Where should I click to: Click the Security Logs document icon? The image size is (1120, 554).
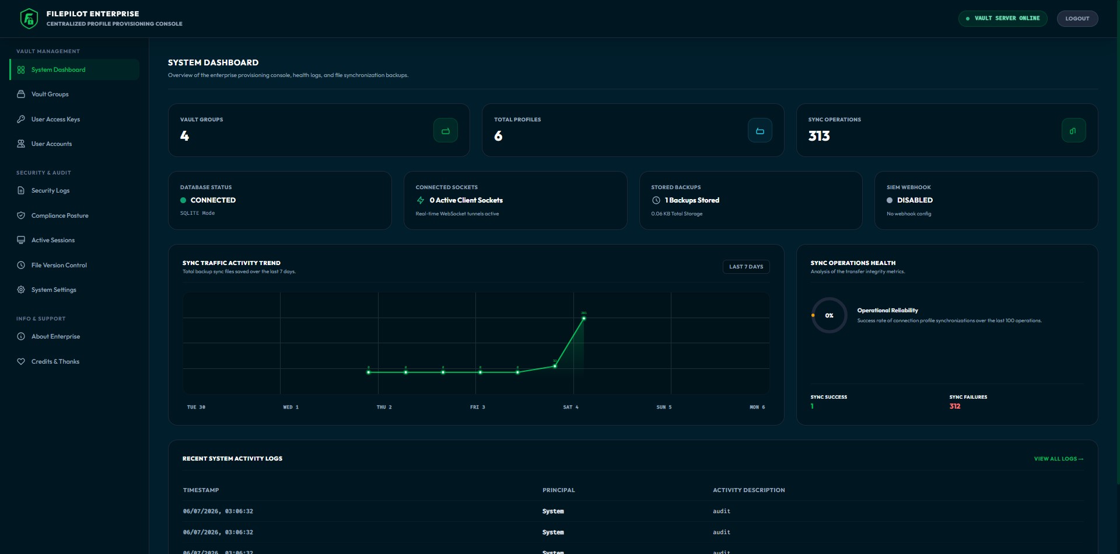coord(21,190)
